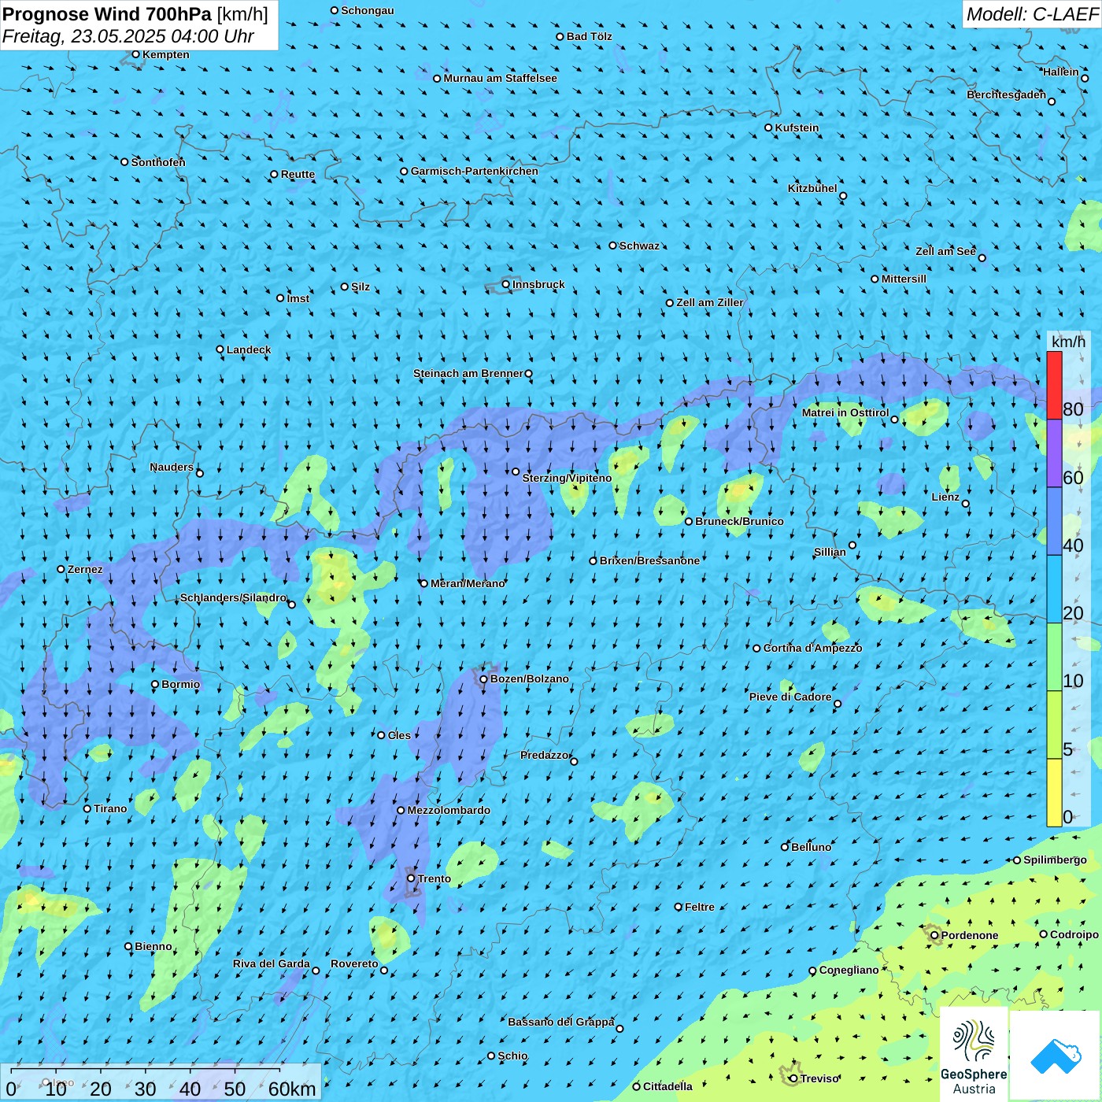The width and height of the screenshot is (1102, 1102).
Task: Click the Cles label
Action: tap(399, 735)
